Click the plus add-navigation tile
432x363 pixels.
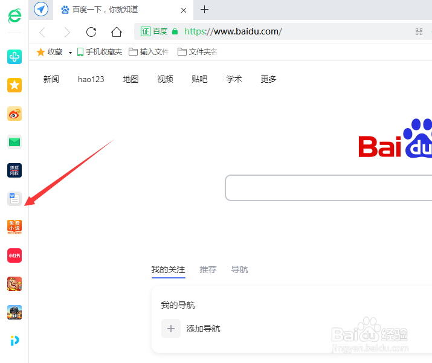171,329
